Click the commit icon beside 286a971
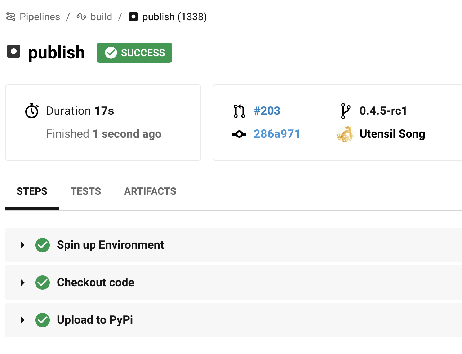The height and width of the screenshot is (354, 462). (239, 134)
